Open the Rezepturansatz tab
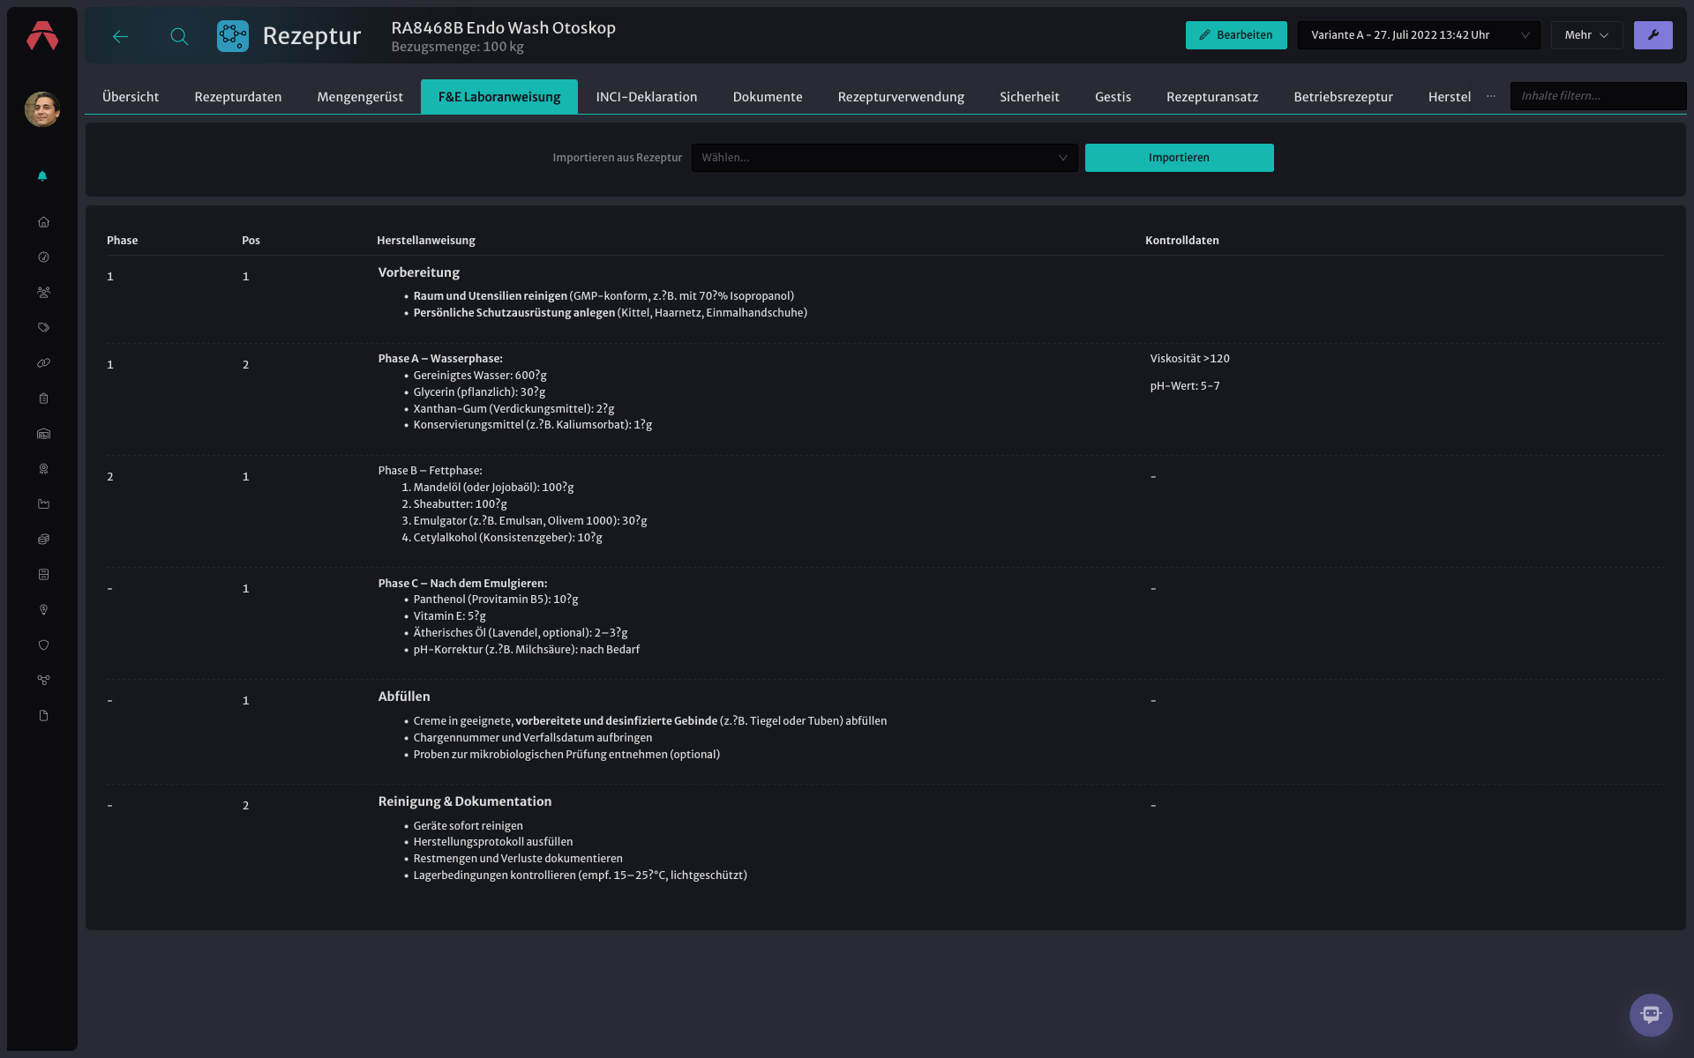Image resolution: width=1694 pixels, height=1058 pixels. pos(1212,97)
